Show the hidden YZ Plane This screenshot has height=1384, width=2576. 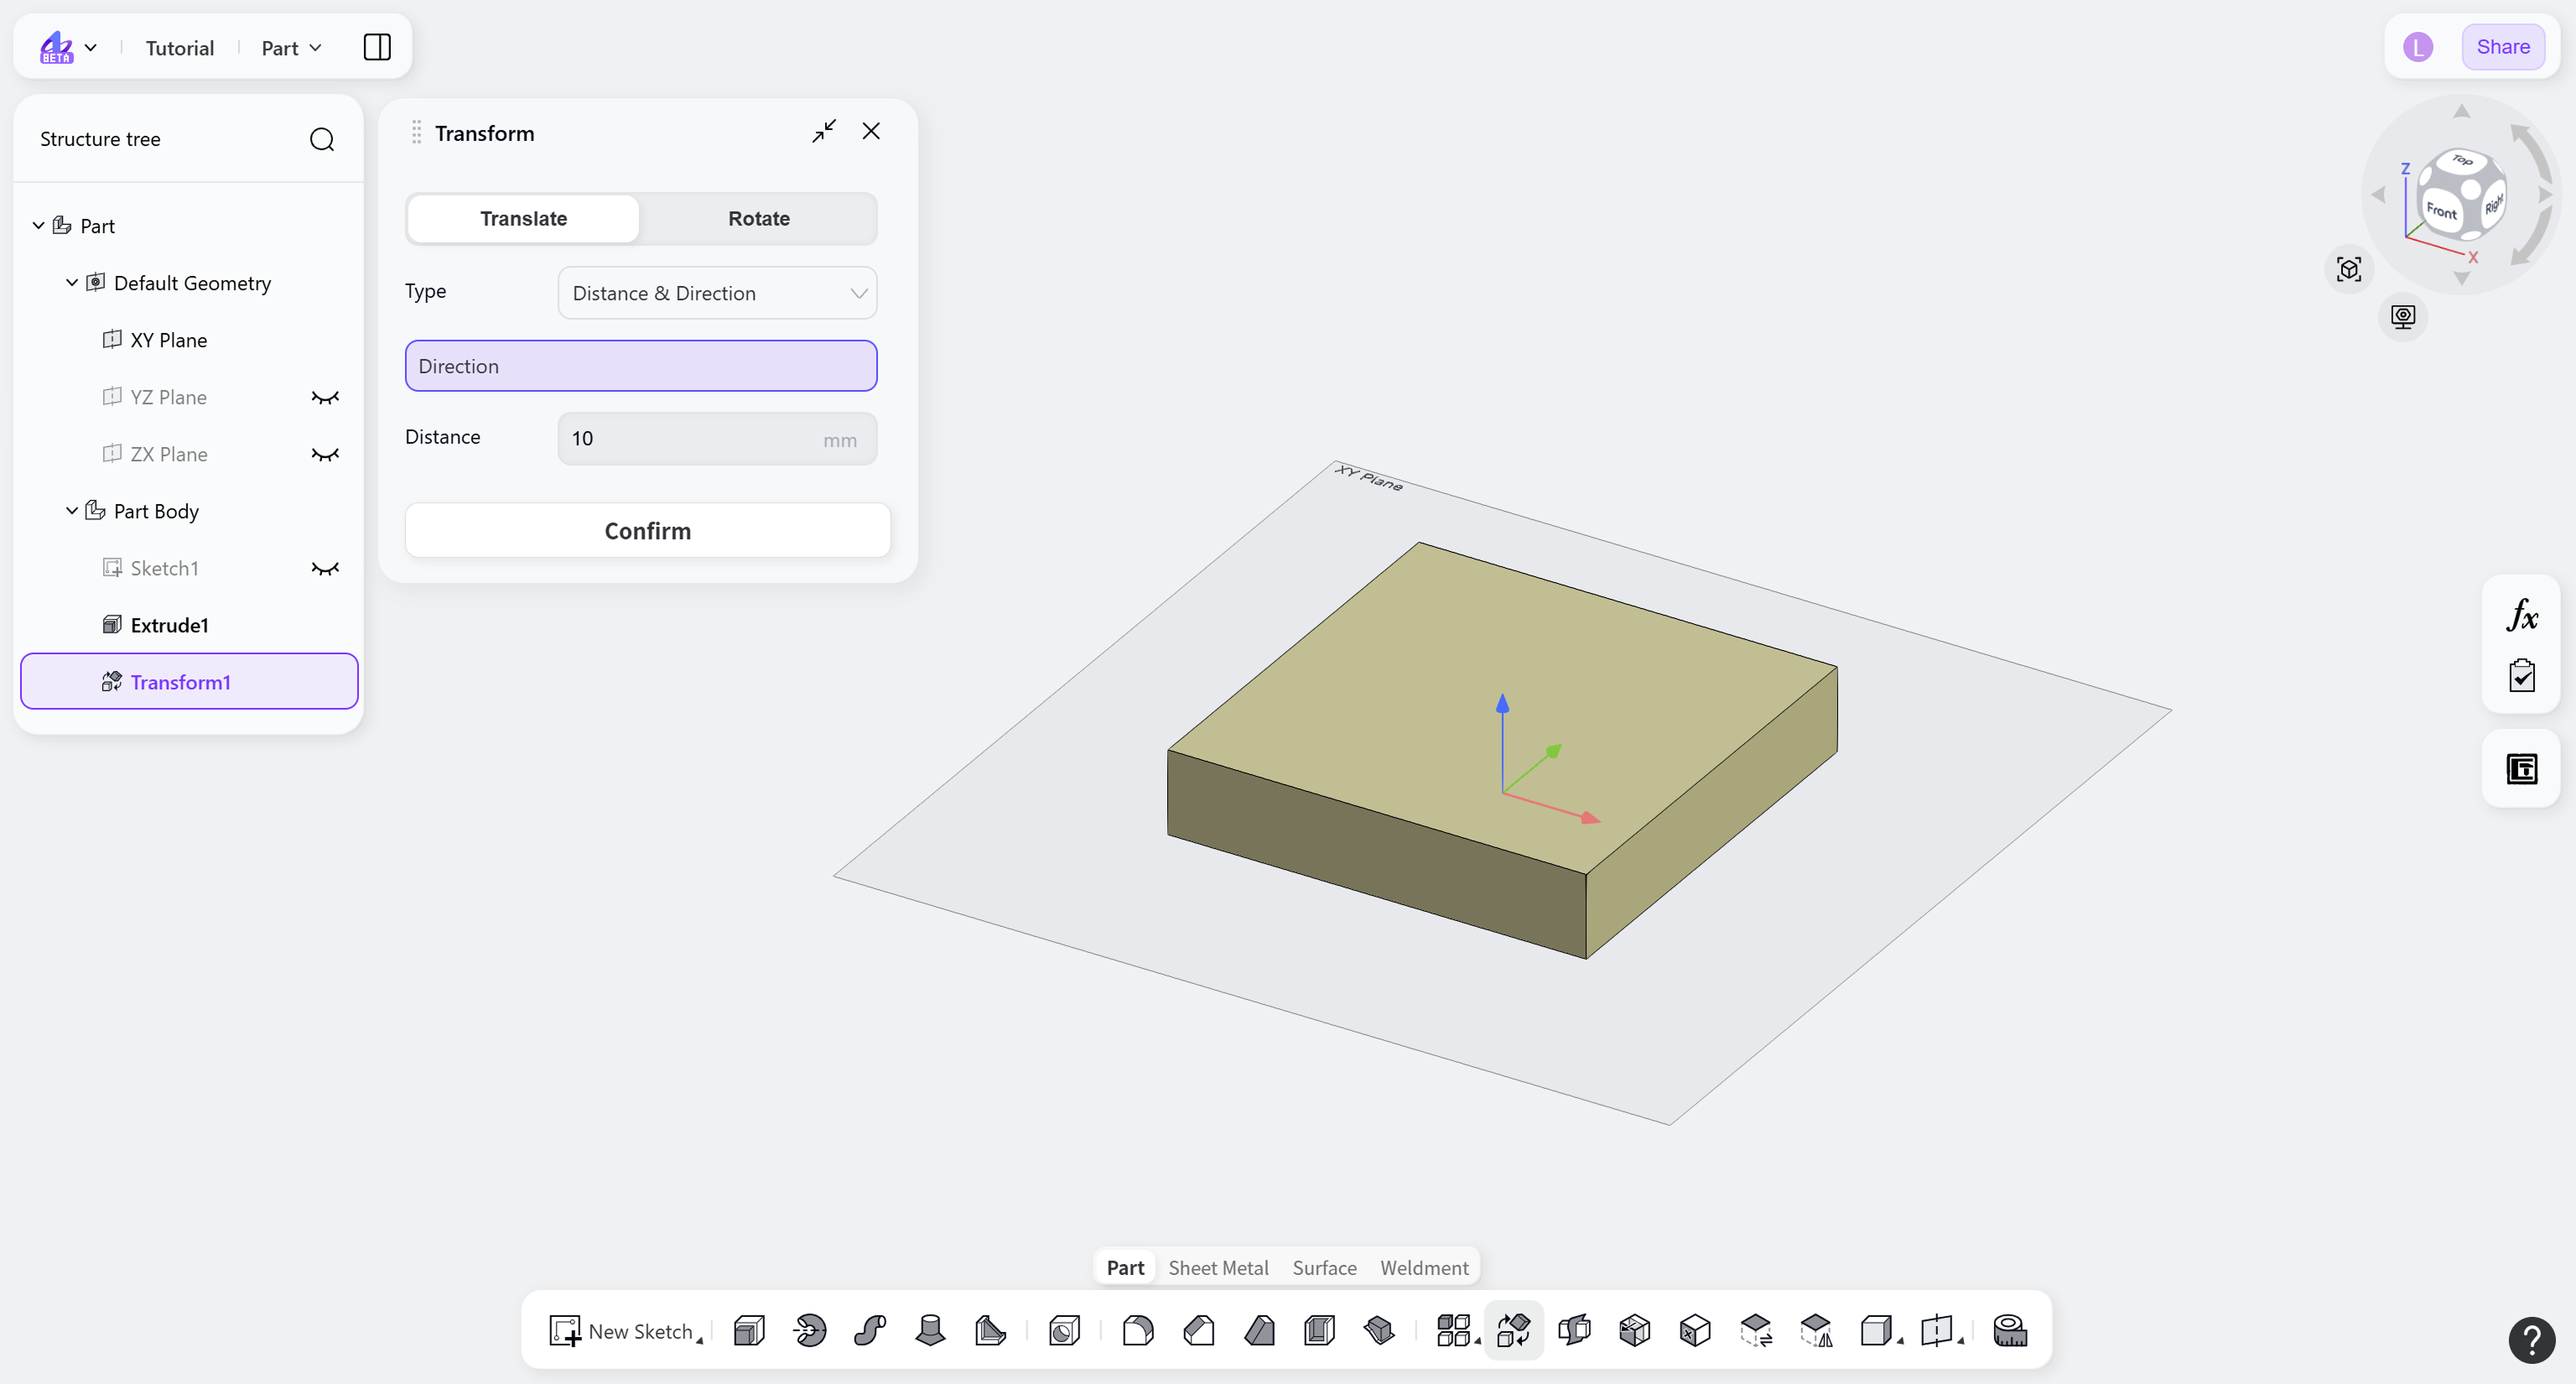click(325, 397)
